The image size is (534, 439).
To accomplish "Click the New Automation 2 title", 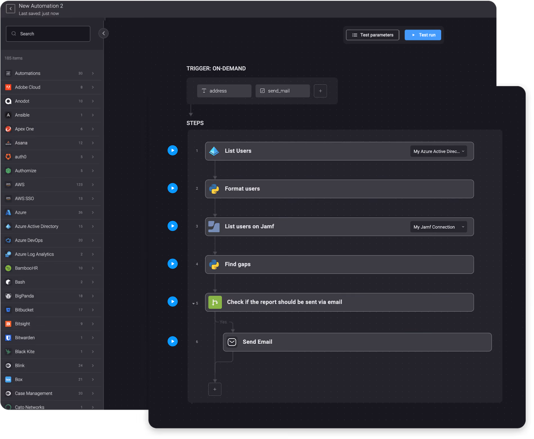I will pos(41,6).
